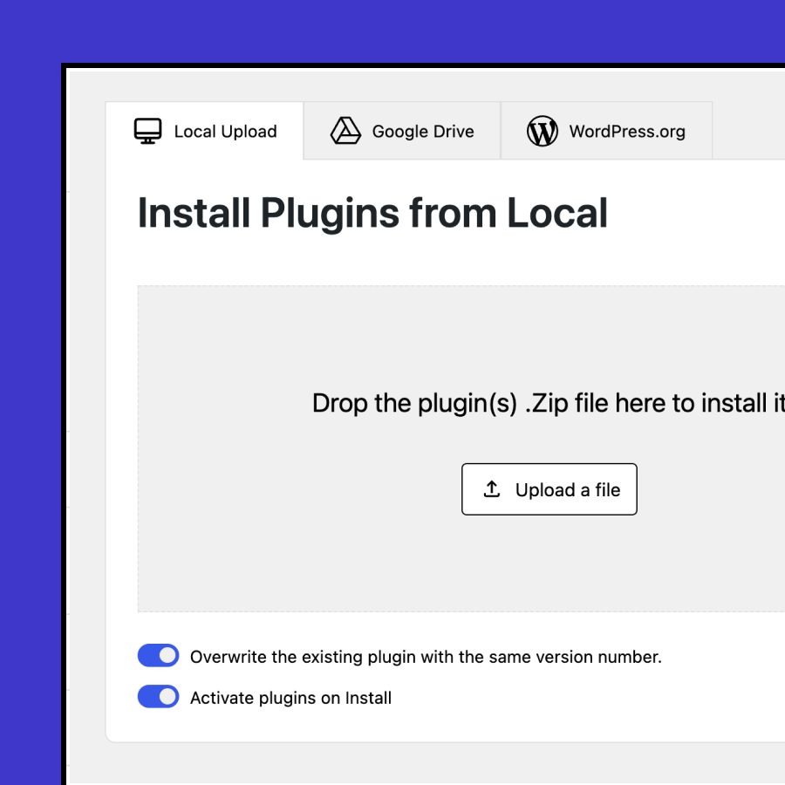Click the 'Google Drive' tab text label
Image resolution: width=785 pixels, height=785 pixels.
[423, 132]
